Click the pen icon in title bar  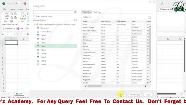click(x=162, y=3)
